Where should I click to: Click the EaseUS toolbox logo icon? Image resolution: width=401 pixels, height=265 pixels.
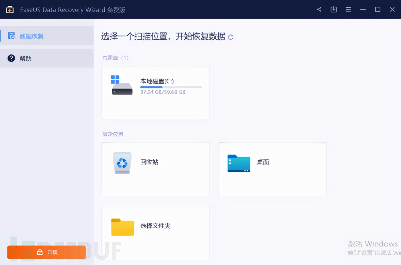pyautogui.click(x=10, y=9)
